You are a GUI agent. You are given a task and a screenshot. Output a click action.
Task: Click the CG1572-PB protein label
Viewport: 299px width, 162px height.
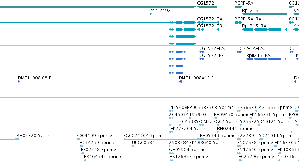[211, 56]
